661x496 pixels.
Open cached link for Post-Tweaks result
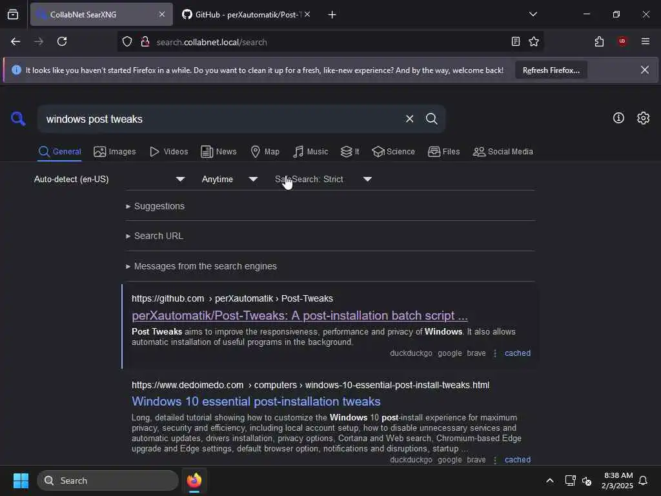pyautogui.click(x=518, y=353)
